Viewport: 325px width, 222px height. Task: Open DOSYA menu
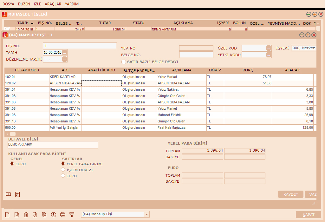[8, 4]
